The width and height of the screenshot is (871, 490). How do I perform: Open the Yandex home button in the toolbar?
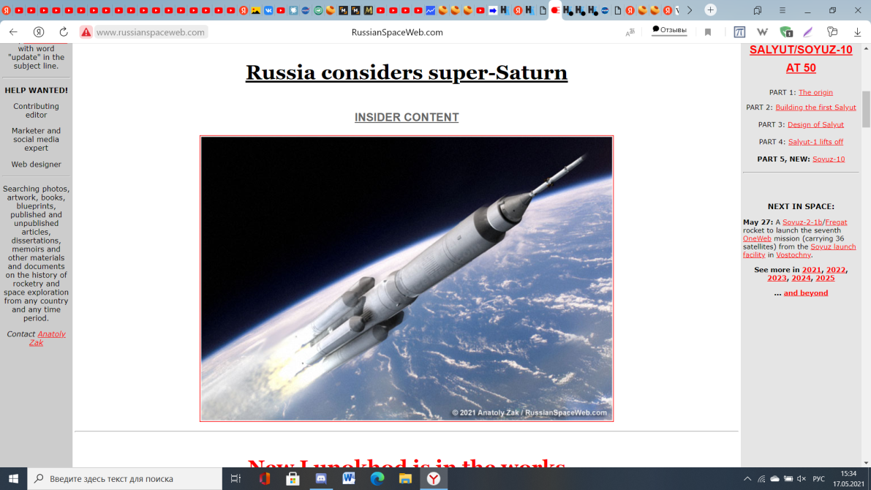tap(39, 32)
